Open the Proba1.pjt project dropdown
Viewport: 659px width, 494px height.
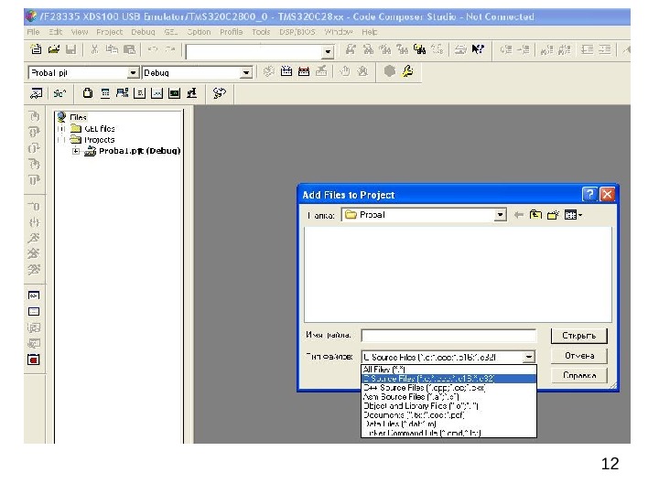tap(133, 73)
